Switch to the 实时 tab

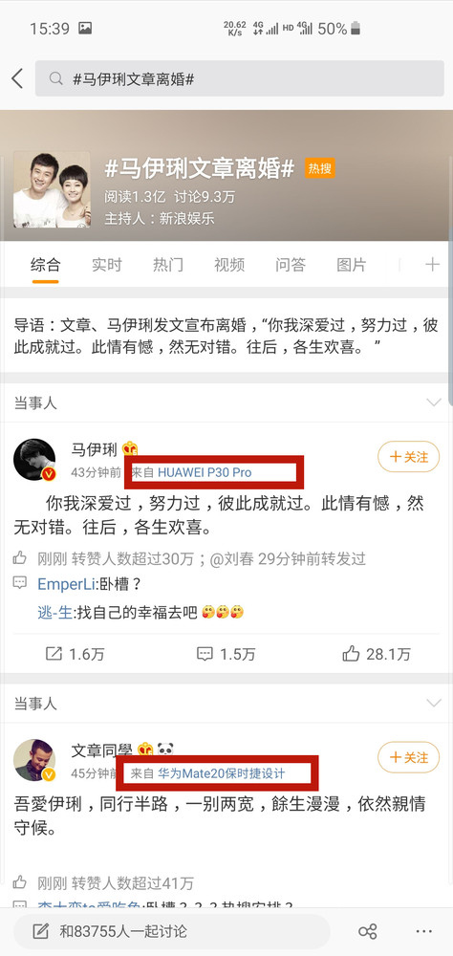pyautogui.click(x=107, y=265)
